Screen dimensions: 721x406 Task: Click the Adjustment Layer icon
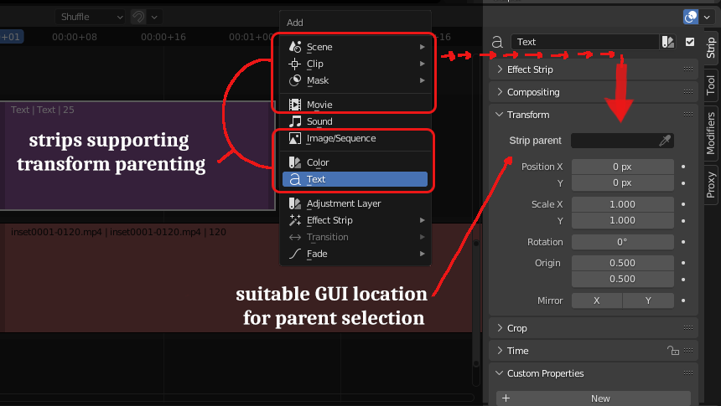coord(295,203)
